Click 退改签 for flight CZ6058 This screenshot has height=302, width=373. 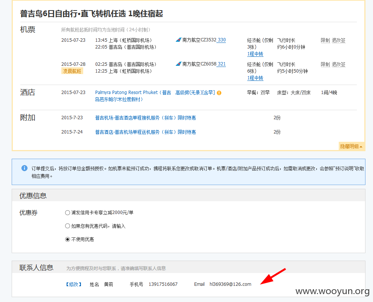[338, 64]
